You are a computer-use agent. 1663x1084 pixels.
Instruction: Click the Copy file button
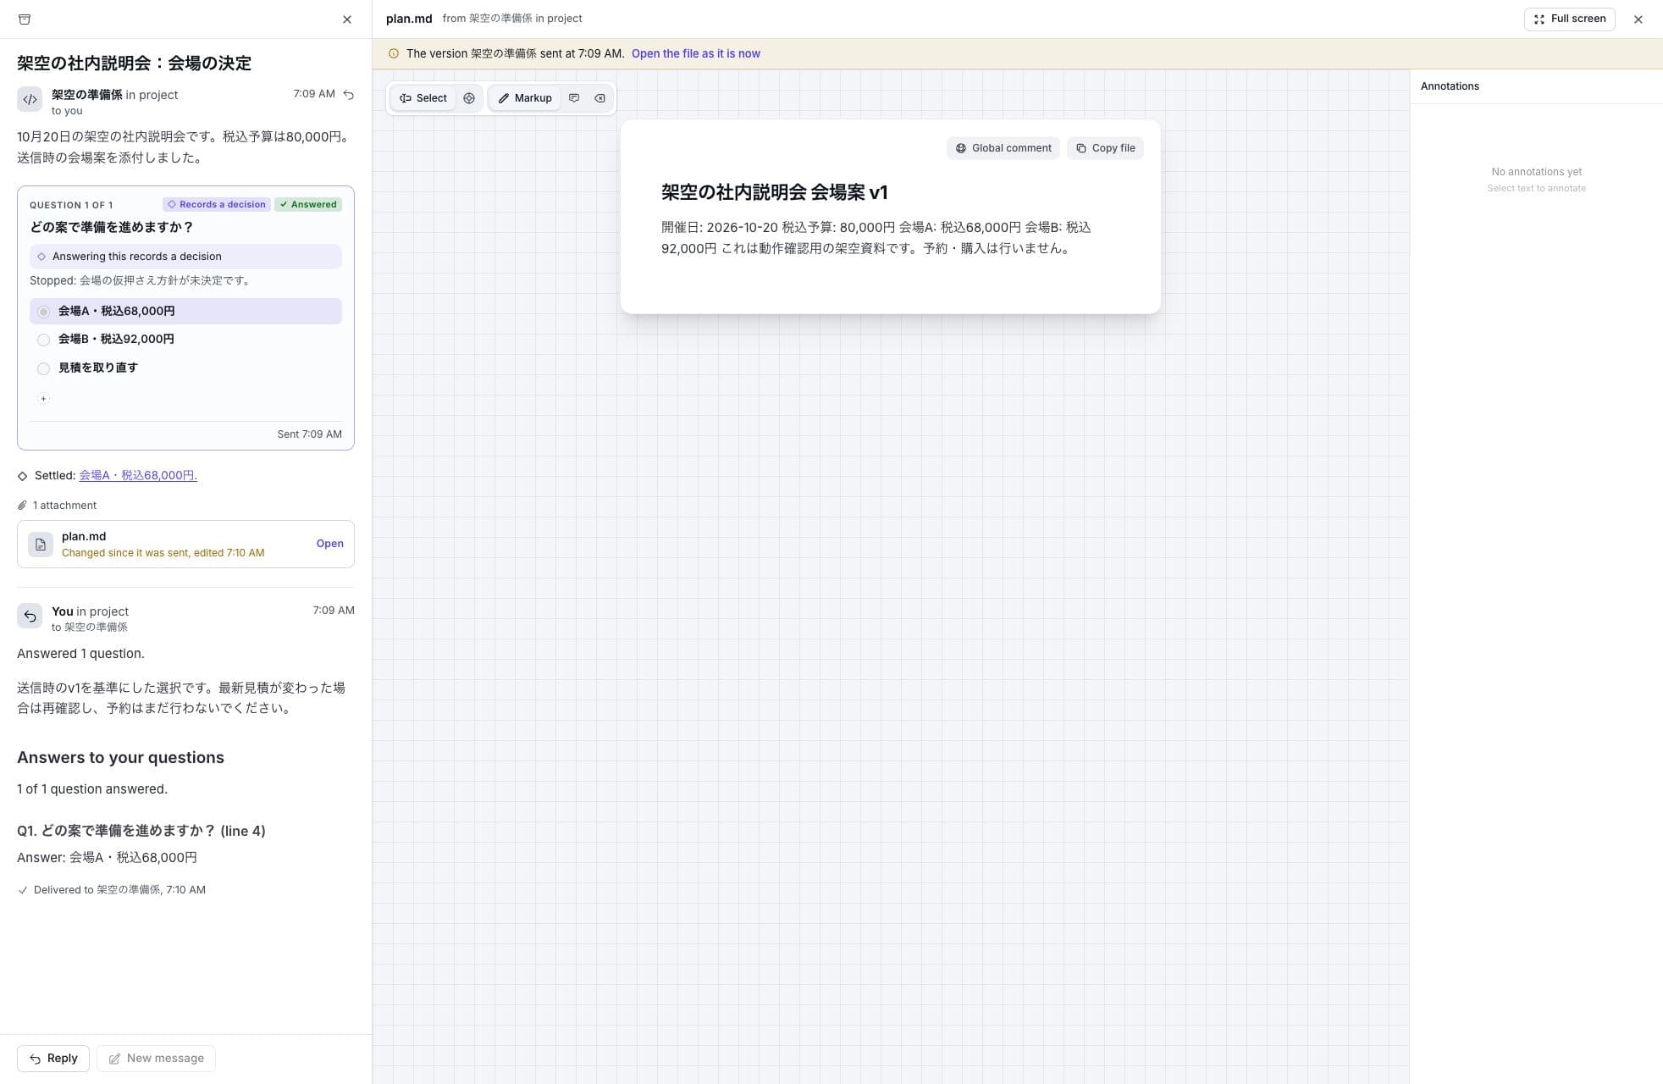click(1105, 148)
